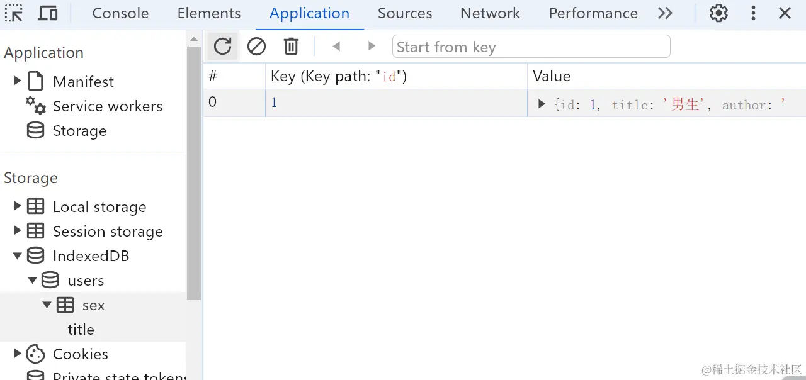806x380 pixels.
Task: Go to previous page of entries
Action: [336, 46]
